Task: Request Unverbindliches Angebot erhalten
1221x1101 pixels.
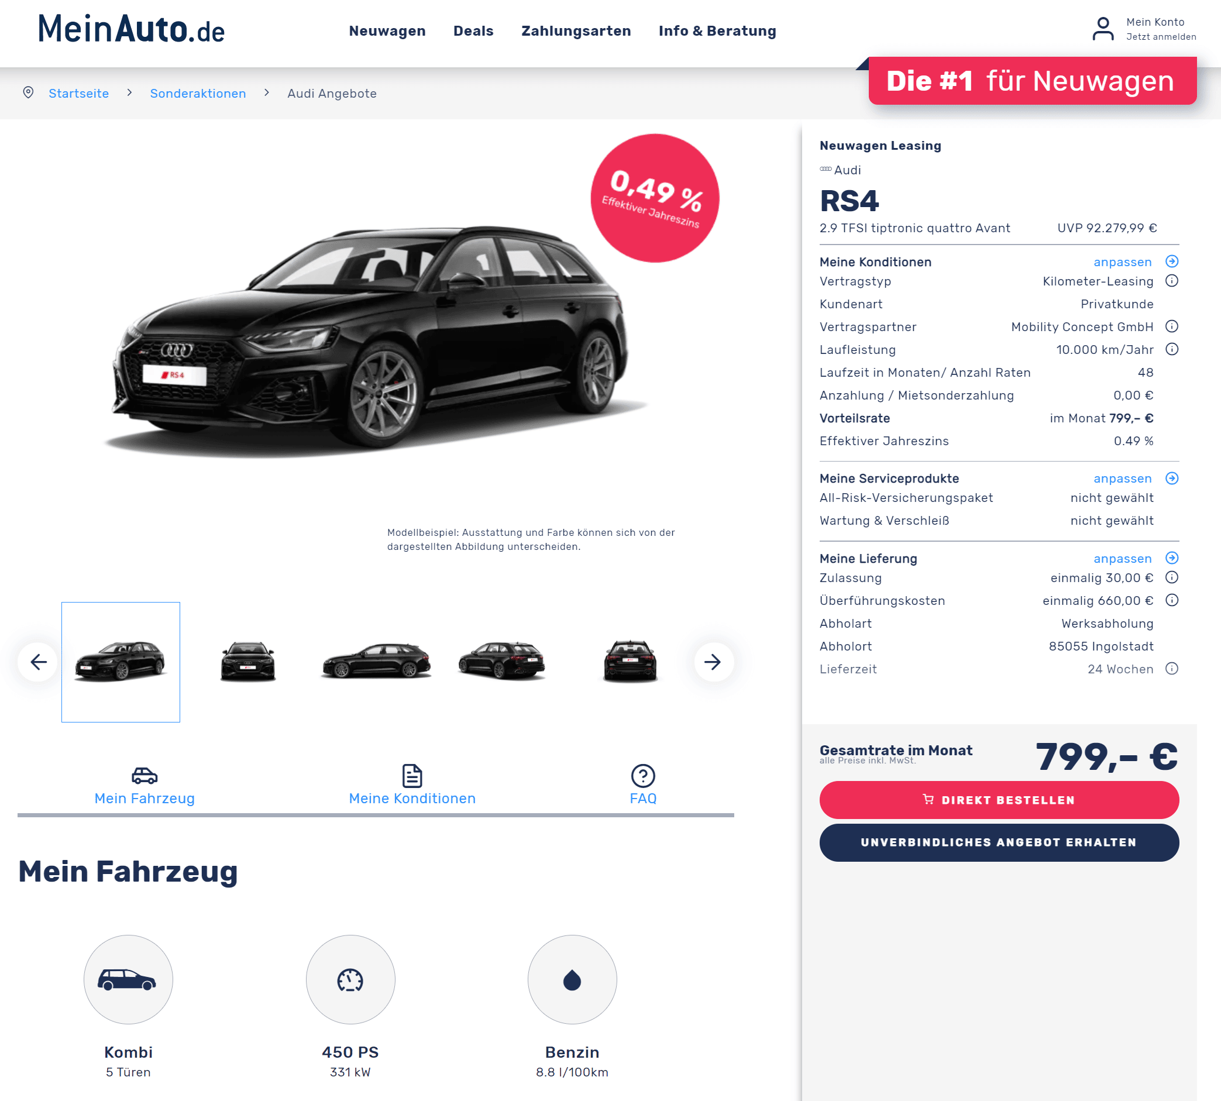Action: point(999,842)
